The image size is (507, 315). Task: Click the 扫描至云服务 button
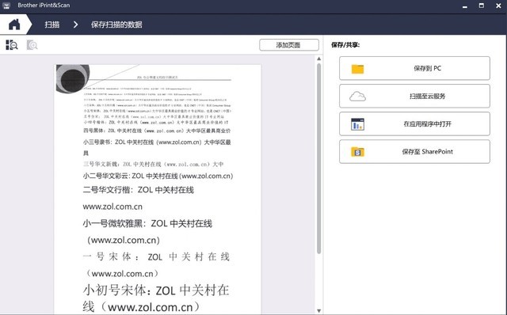pos(414,96)
